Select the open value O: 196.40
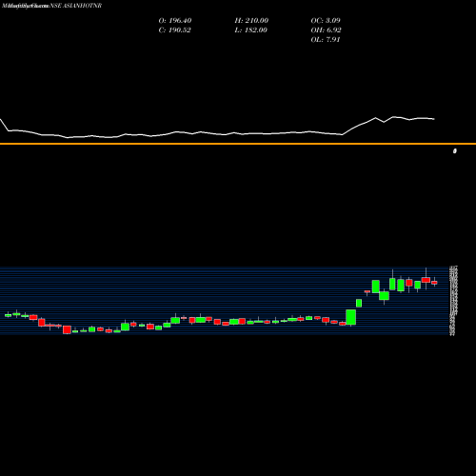Viewport: 476px width, 476px height. point(175,21)
